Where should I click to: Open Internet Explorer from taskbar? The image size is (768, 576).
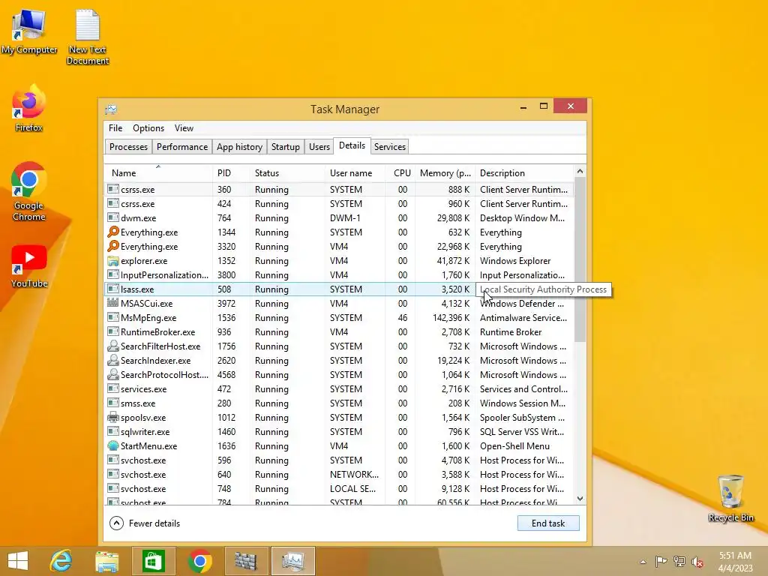(x=61, y=561)
